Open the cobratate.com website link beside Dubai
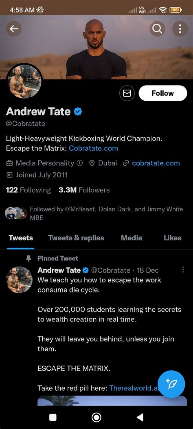The image size is (193, 429). tap(156, 163)
